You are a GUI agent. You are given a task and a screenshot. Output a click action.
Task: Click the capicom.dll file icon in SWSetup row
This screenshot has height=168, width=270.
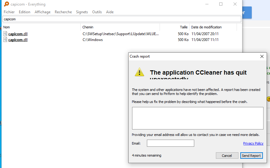5,34
